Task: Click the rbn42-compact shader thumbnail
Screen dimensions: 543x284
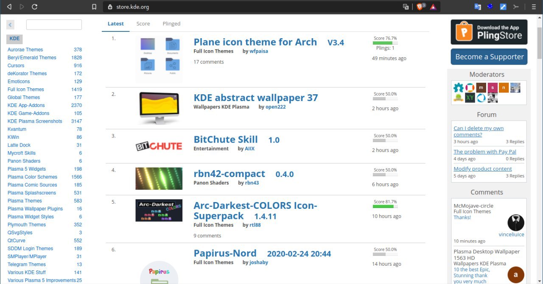Action: coord(159,178)
